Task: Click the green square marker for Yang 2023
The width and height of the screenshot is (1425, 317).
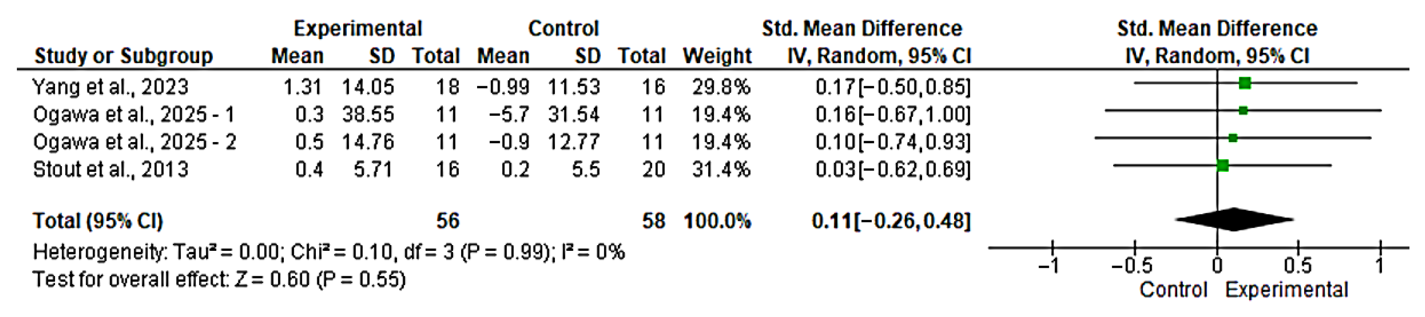Action: (1245, 83)
